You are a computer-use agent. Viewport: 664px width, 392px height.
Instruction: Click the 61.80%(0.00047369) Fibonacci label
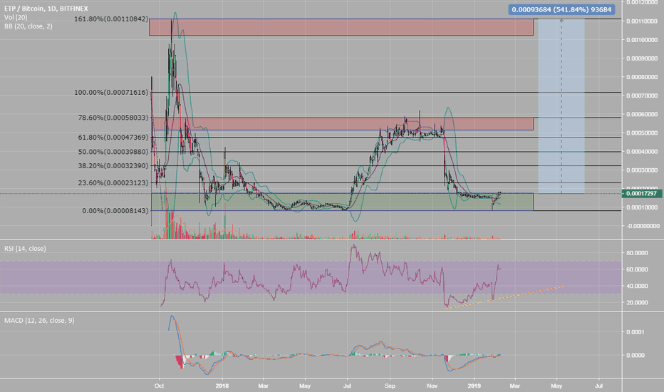click(113, 138)
